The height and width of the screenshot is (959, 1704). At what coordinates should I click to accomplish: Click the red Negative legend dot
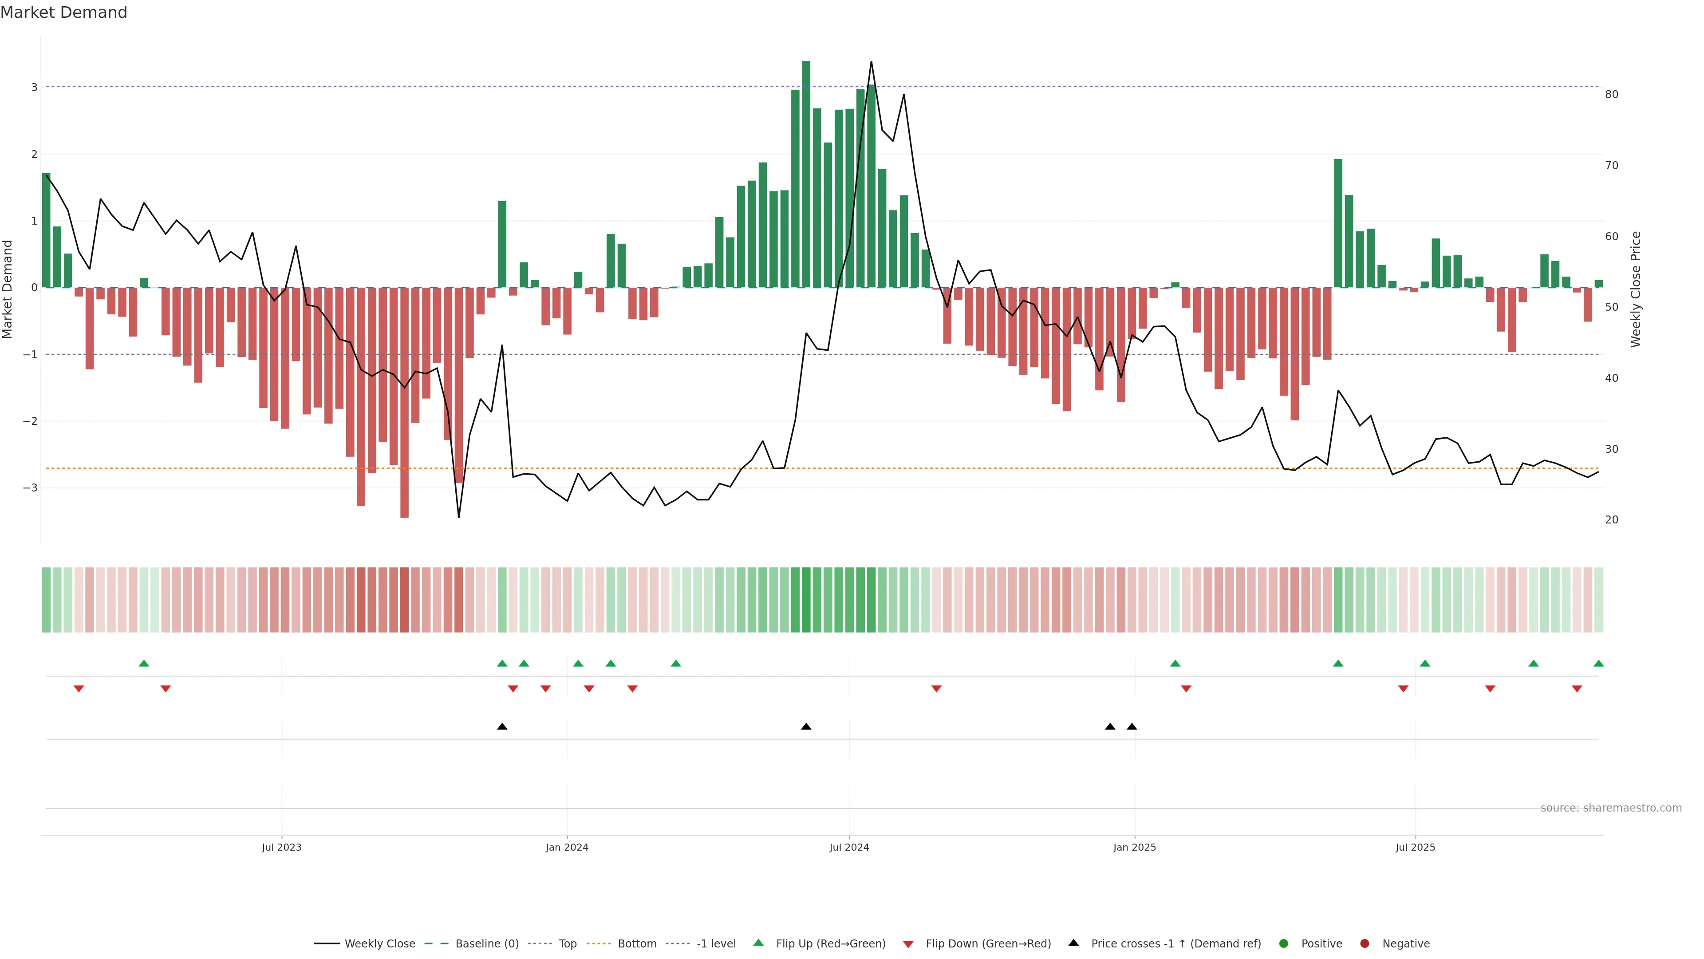1364,943
